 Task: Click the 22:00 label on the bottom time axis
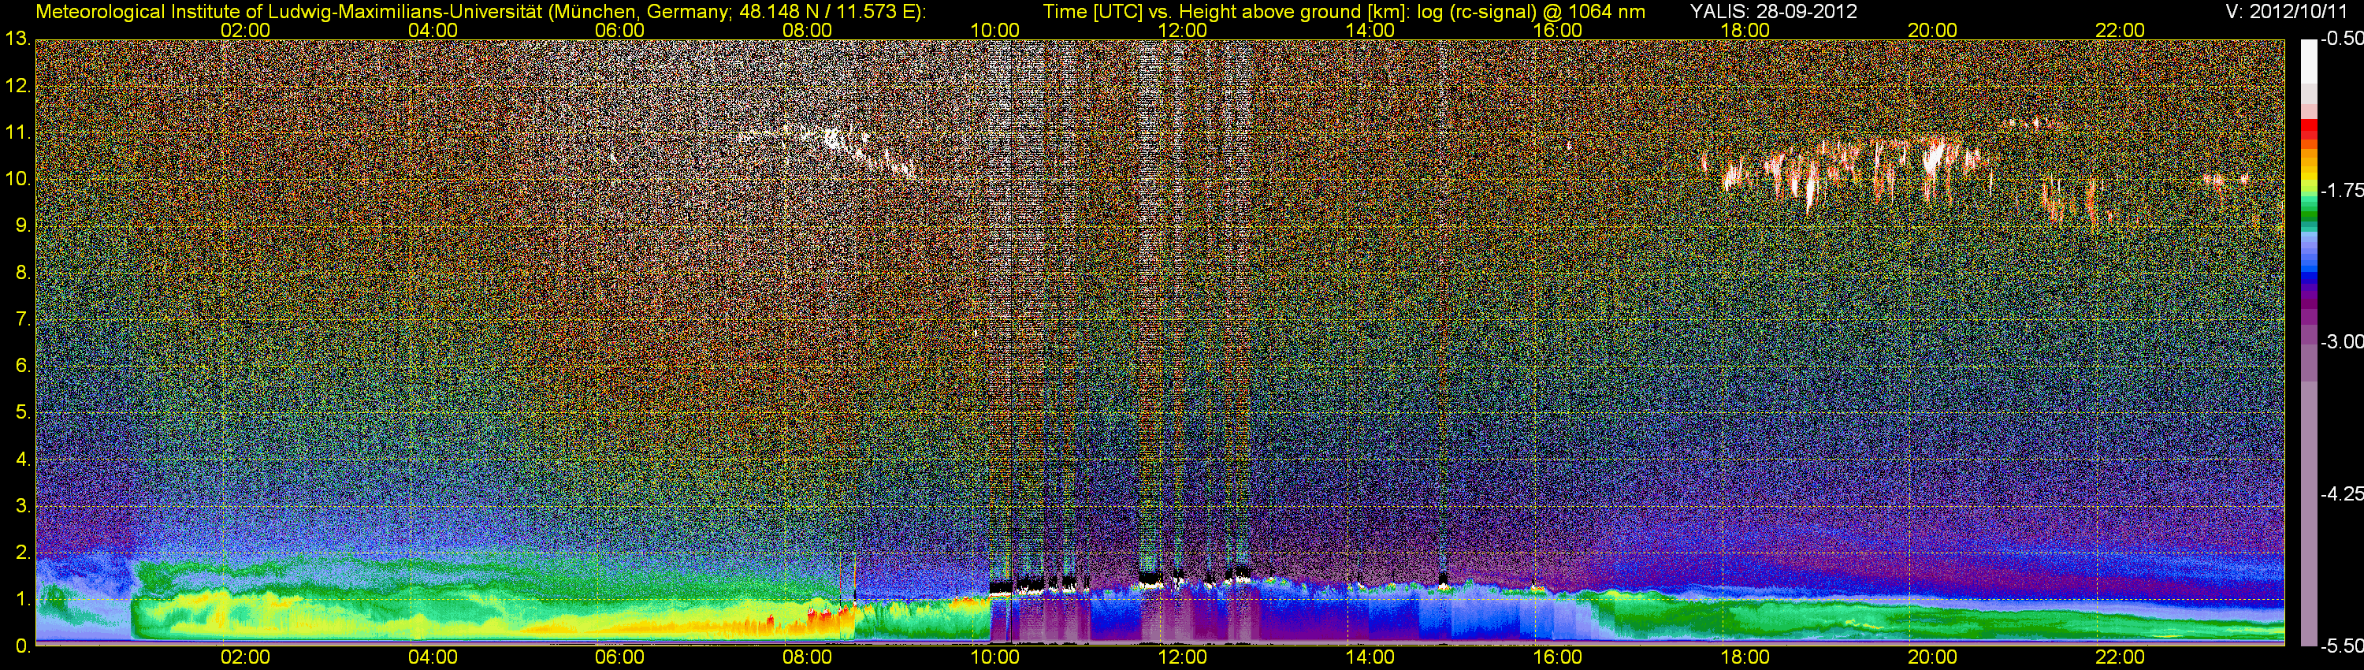[x=2120, y=658]
